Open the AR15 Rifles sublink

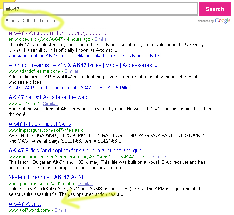[119, 88]
